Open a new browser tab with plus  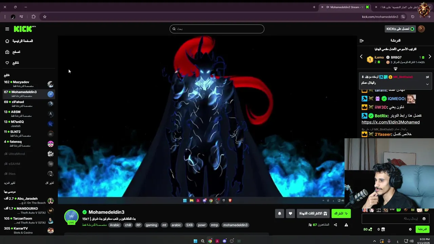(314, 7)
